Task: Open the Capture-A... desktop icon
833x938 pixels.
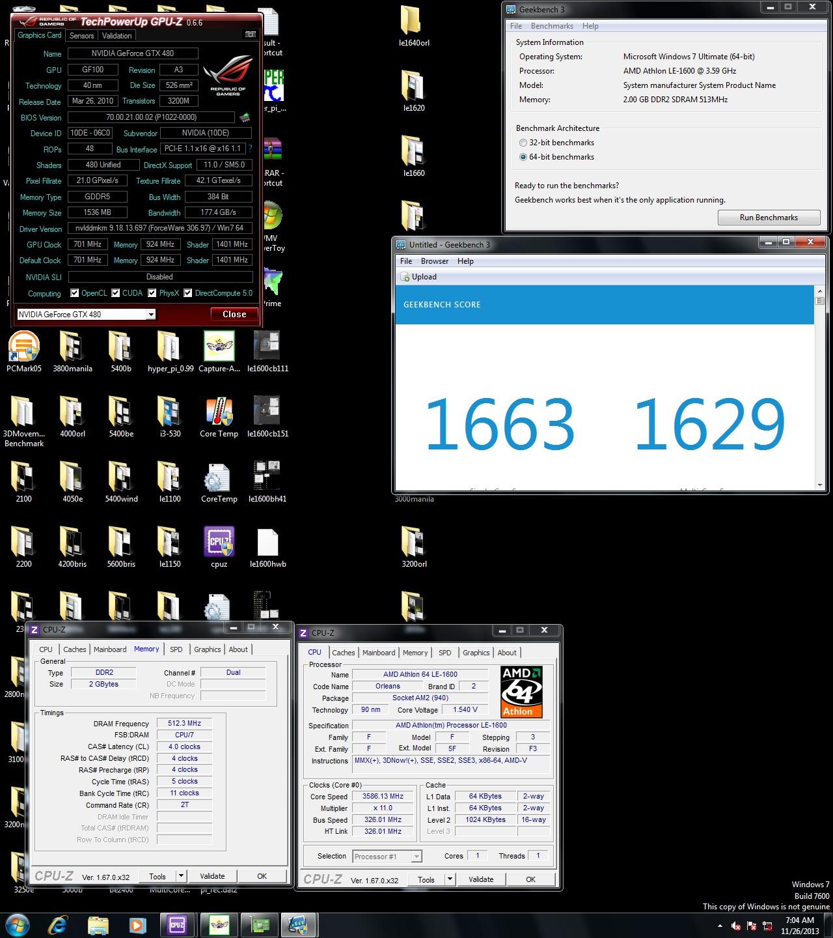Action: pyautogui.click(x=219, y=352)
